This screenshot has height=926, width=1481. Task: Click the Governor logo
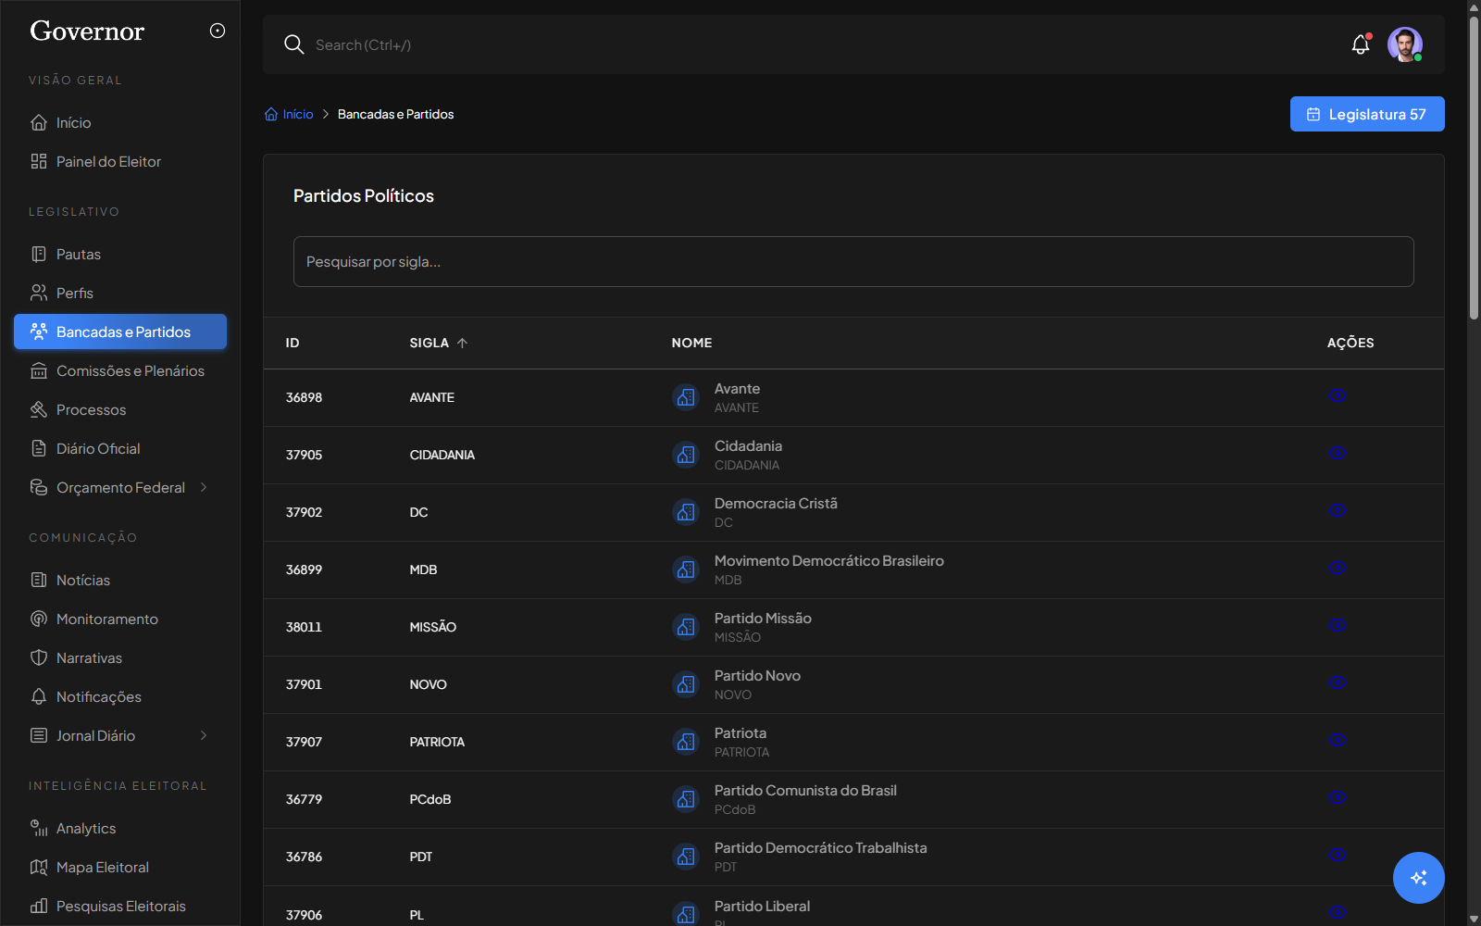tap(87, 31)
